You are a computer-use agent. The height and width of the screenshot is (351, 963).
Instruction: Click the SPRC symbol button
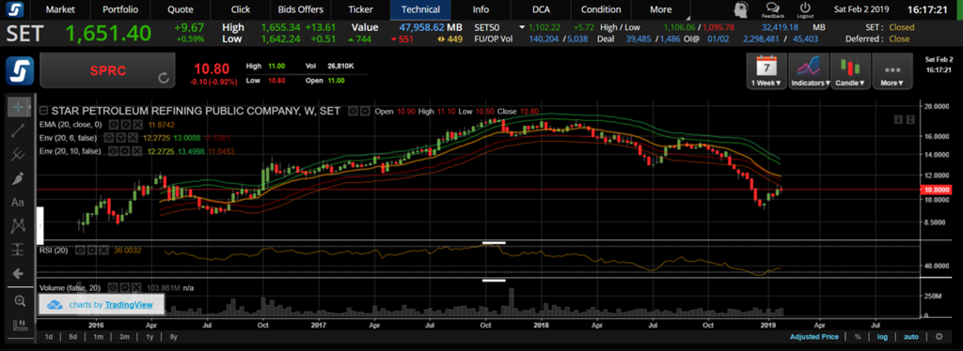click(107, 70)
